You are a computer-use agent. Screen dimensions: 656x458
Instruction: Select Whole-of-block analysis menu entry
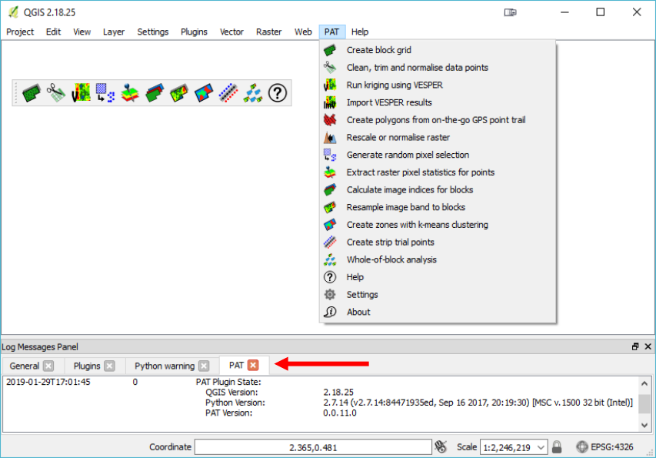coord(438,260)
